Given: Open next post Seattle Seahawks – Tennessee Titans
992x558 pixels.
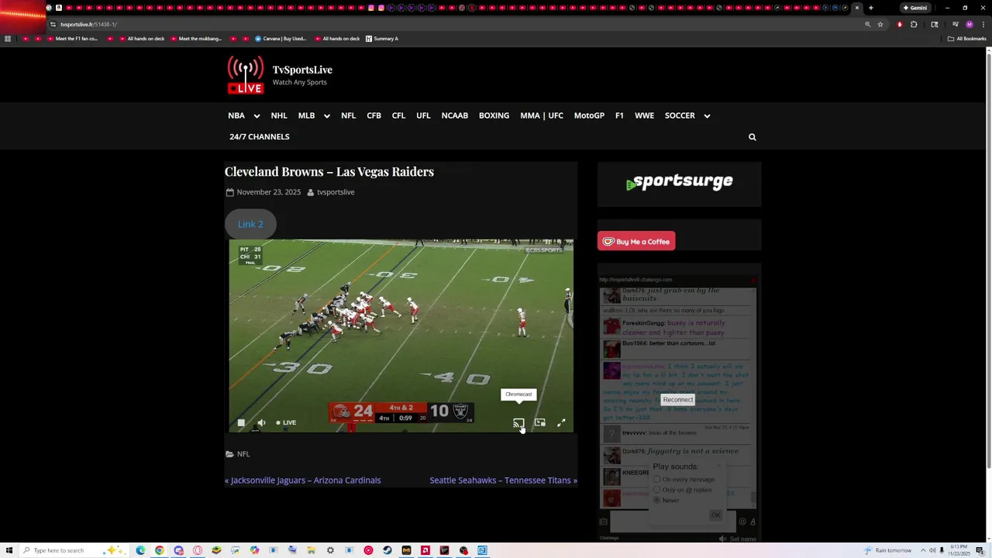Looking at the screenshot, I should point(504,480).
